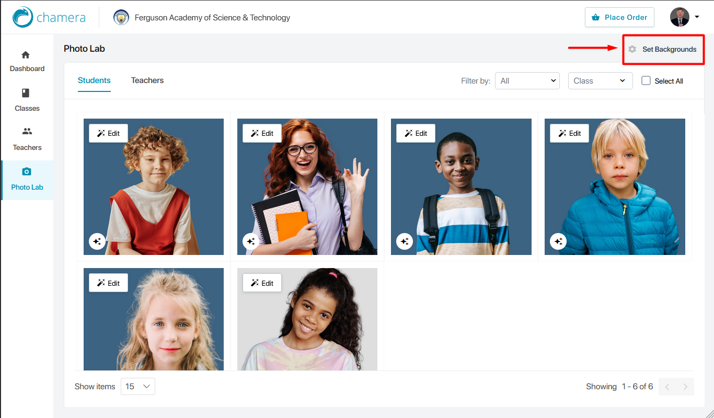Open Dashboard in the sidebar
The image size is (714, 418).
(27, 61)
